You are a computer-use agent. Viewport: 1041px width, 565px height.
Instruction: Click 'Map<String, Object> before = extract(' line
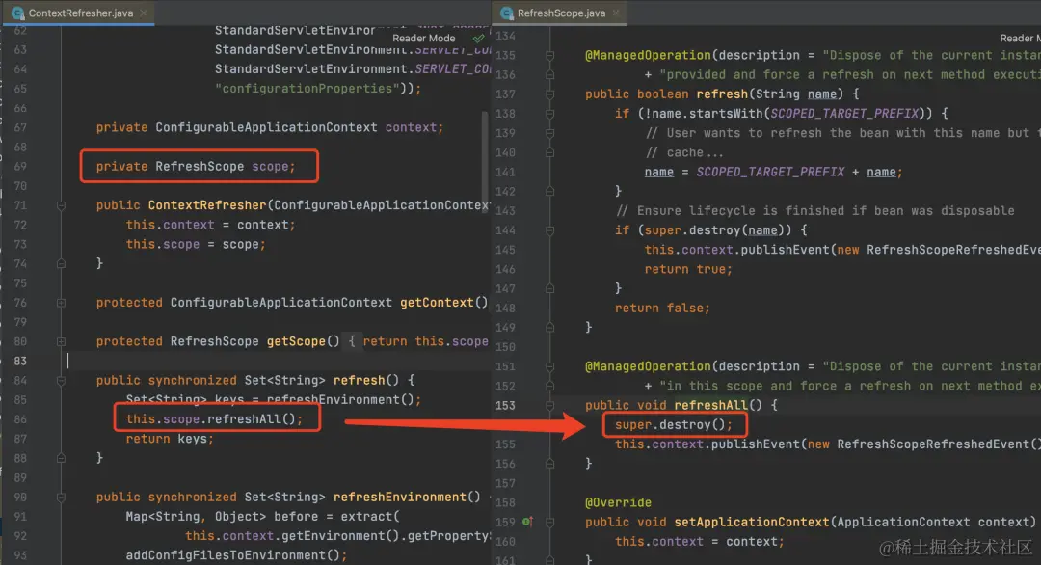pos(263,516)
